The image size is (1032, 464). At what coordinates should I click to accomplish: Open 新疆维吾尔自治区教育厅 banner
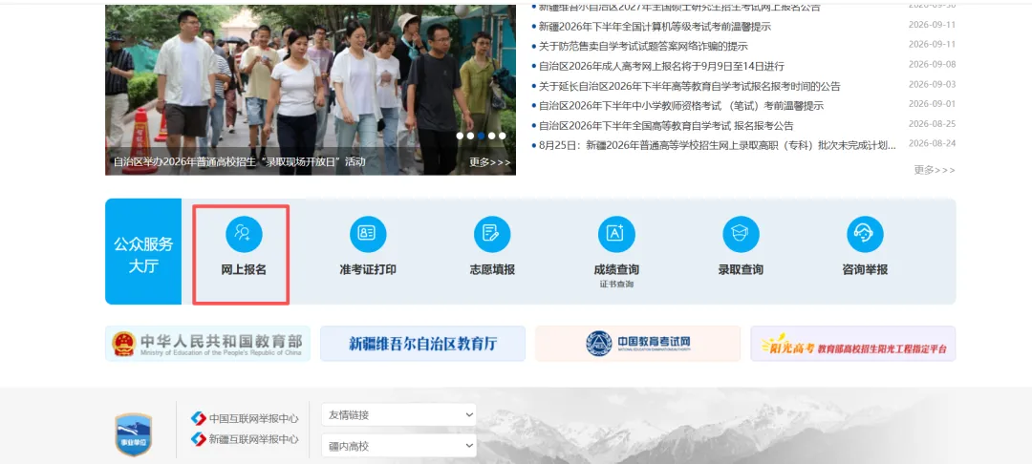coord(422,344)
